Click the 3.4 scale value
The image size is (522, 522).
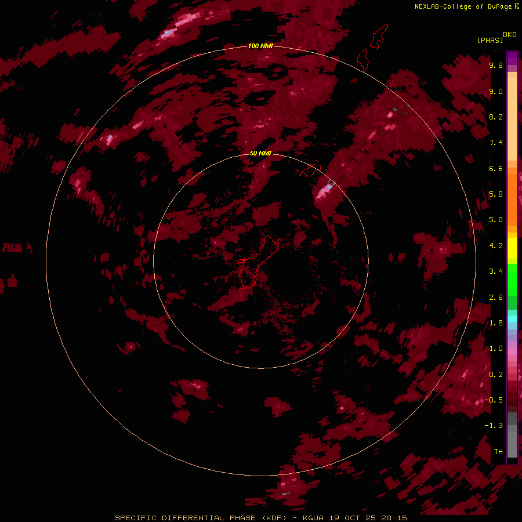point(496,271)
